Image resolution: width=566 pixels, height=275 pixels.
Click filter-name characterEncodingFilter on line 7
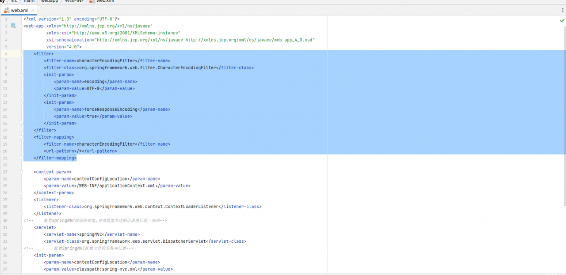pyautogui.click(x=107, y=61)
